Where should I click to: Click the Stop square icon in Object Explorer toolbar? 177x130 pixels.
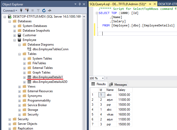(33, 11)
